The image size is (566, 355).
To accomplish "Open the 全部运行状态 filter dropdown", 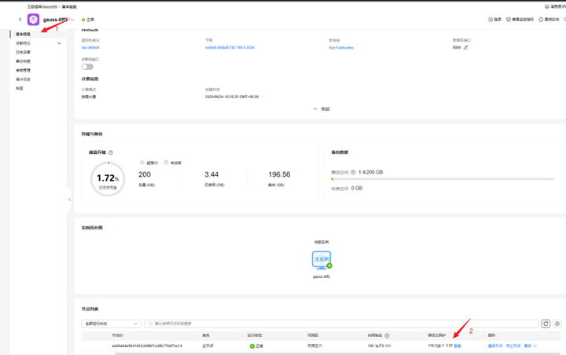I will (x=111, y=324).
